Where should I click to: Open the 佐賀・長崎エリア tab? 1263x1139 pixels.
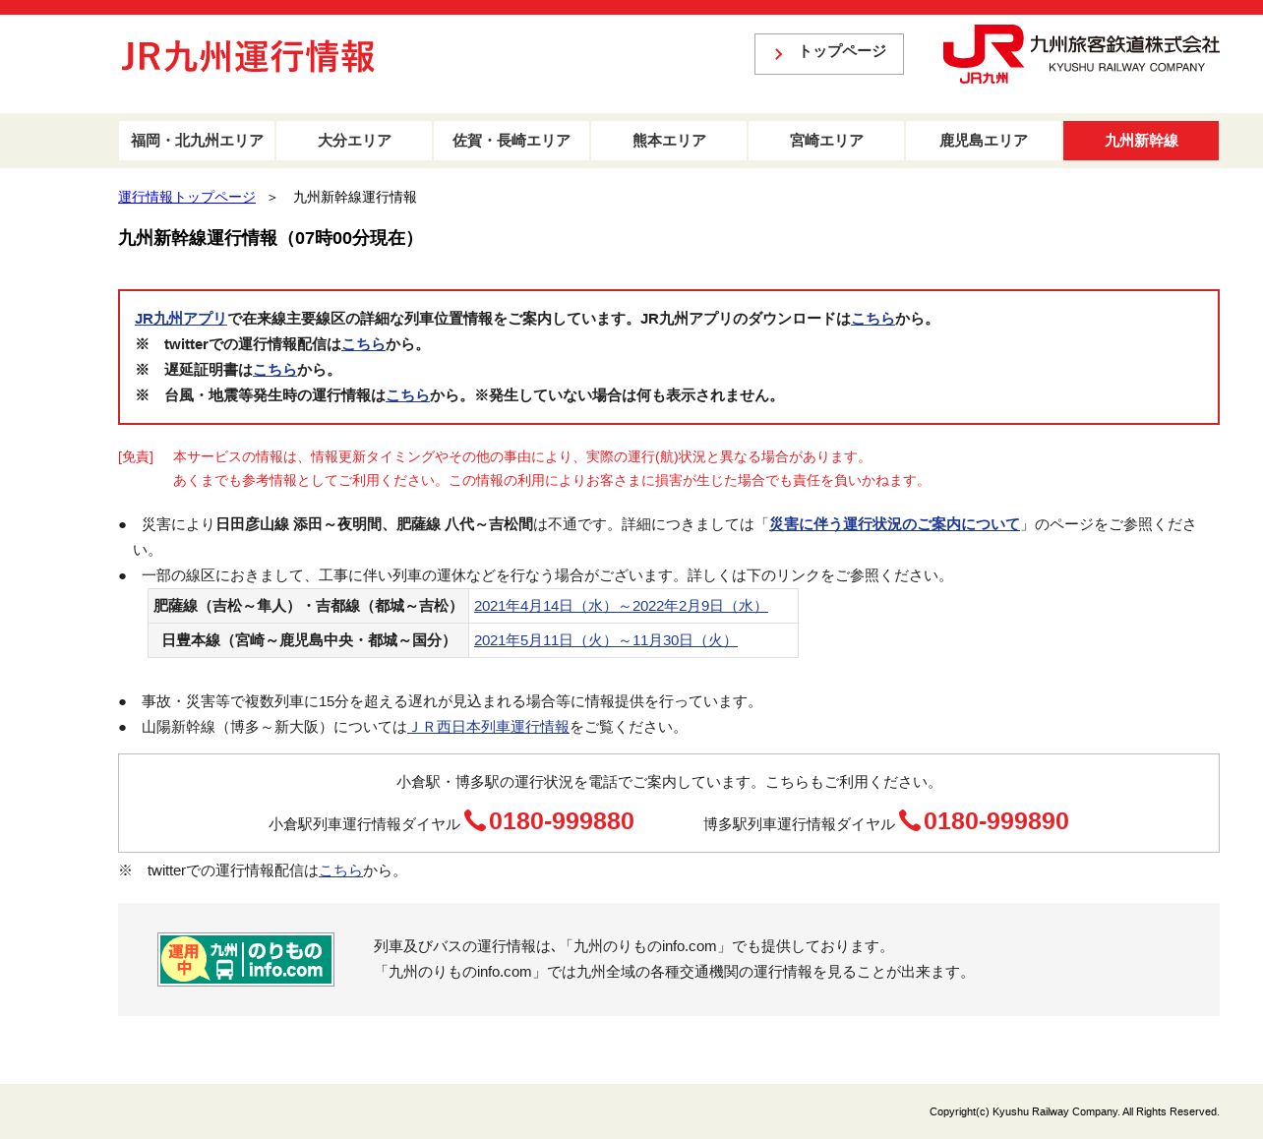tap(511, 141)
